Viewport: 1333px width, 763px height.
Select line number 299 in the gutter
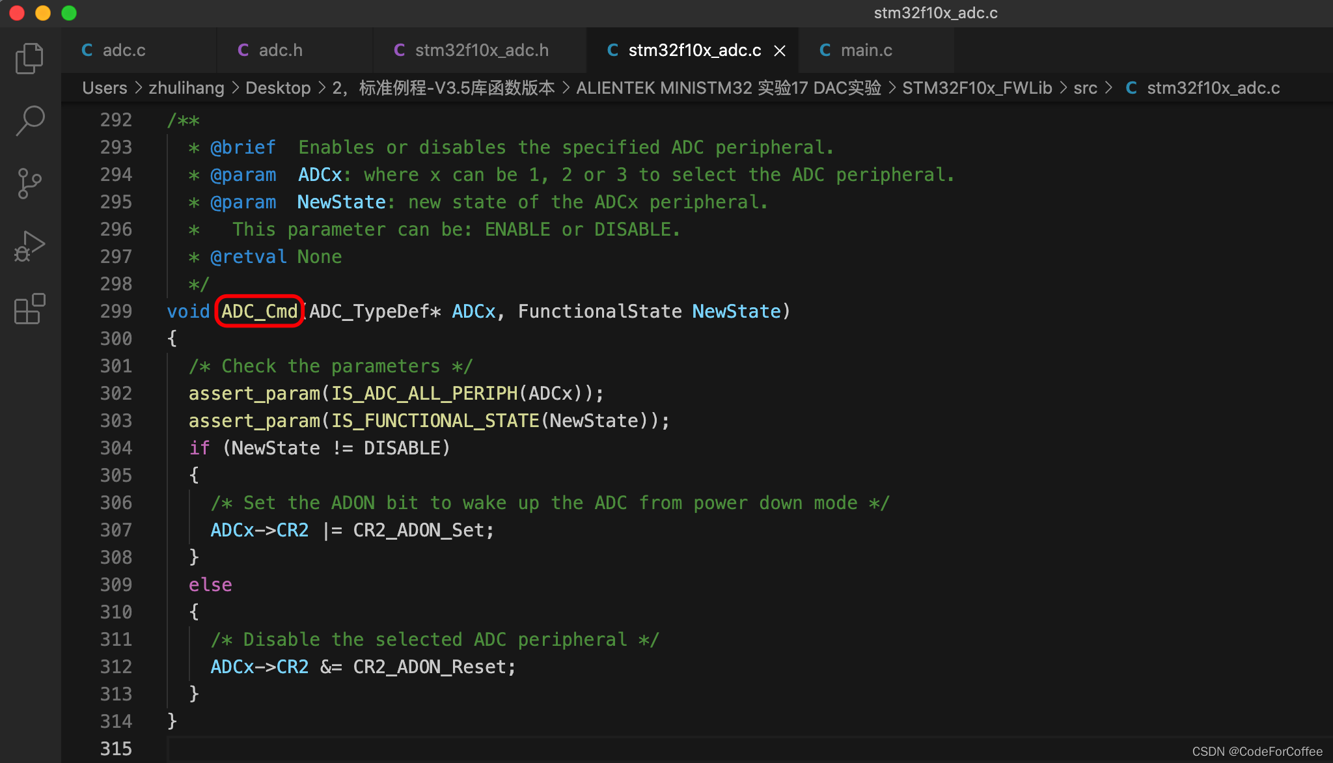click(116, 311)
